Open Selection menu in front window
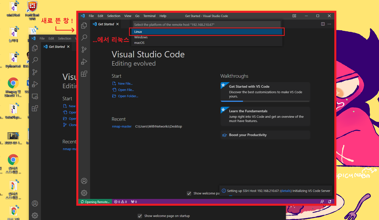This screenshot has width=379, height=220. (x=114, y=16)
